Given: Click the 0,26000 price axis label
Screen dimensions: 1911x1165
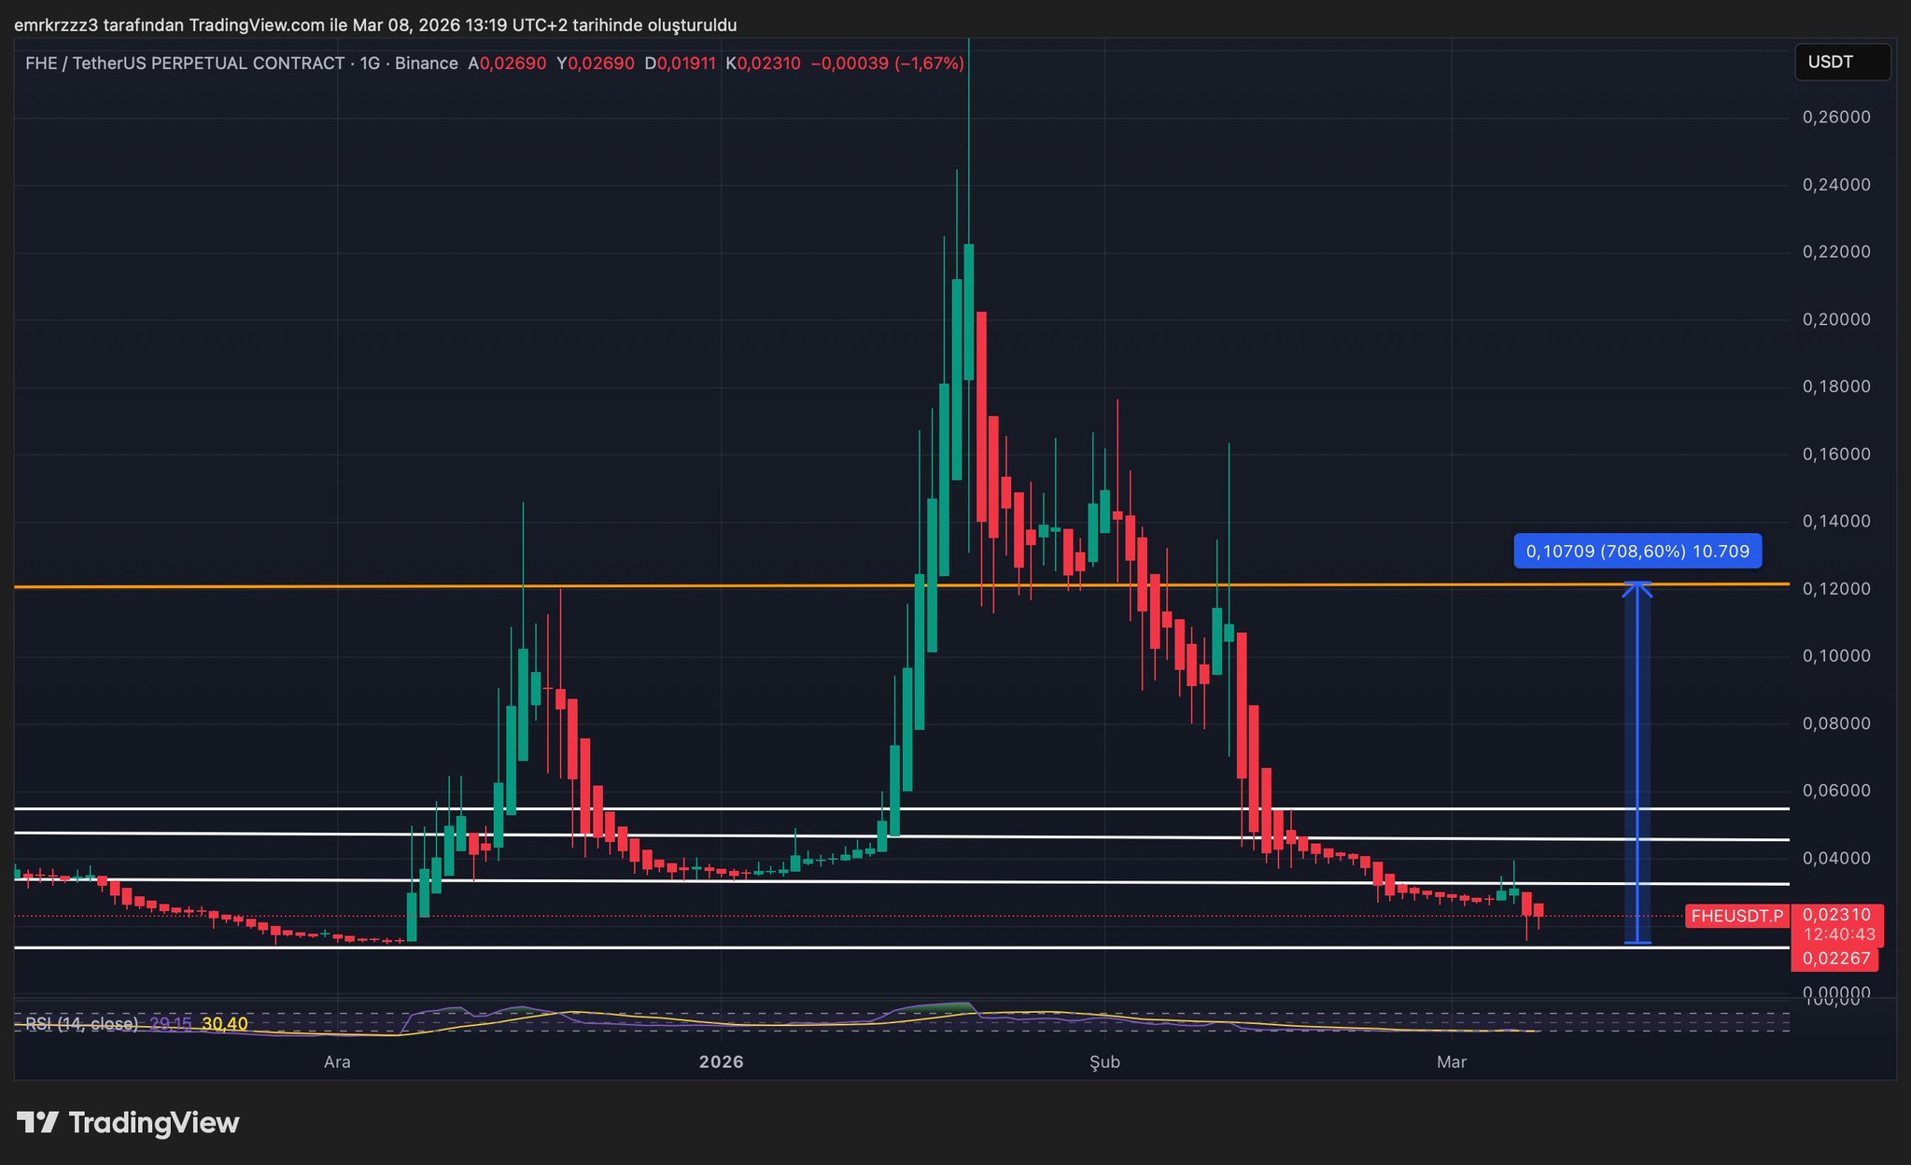Looking at the screenshot, I should [x=1835, y=118].
